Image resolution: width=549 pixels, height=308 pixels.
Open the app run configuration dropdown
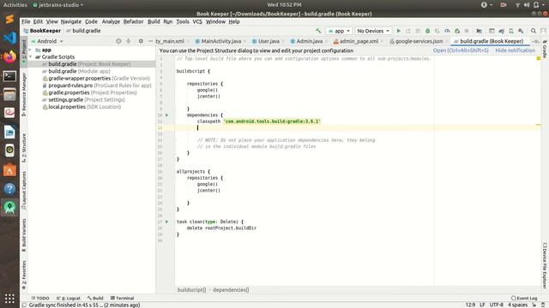[x=339, y=31]
